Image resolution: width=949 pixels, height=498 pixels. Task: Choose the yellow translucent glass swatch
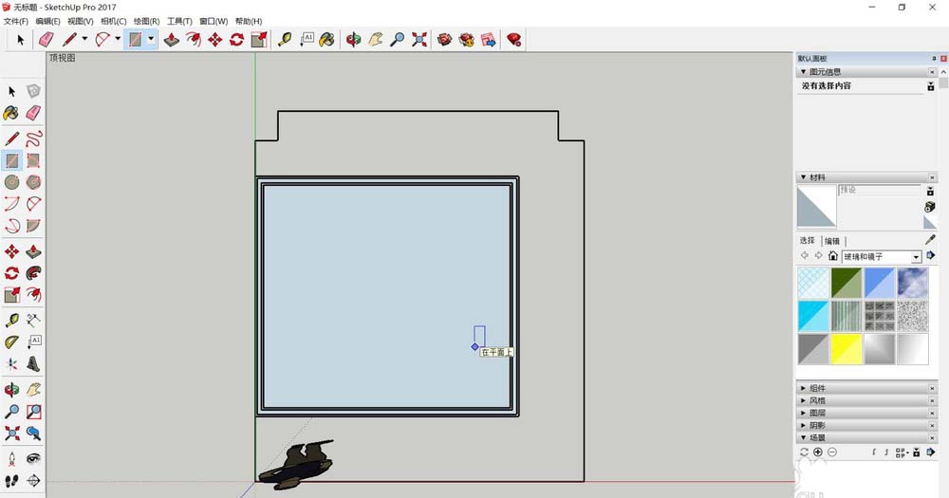[847, 349]
